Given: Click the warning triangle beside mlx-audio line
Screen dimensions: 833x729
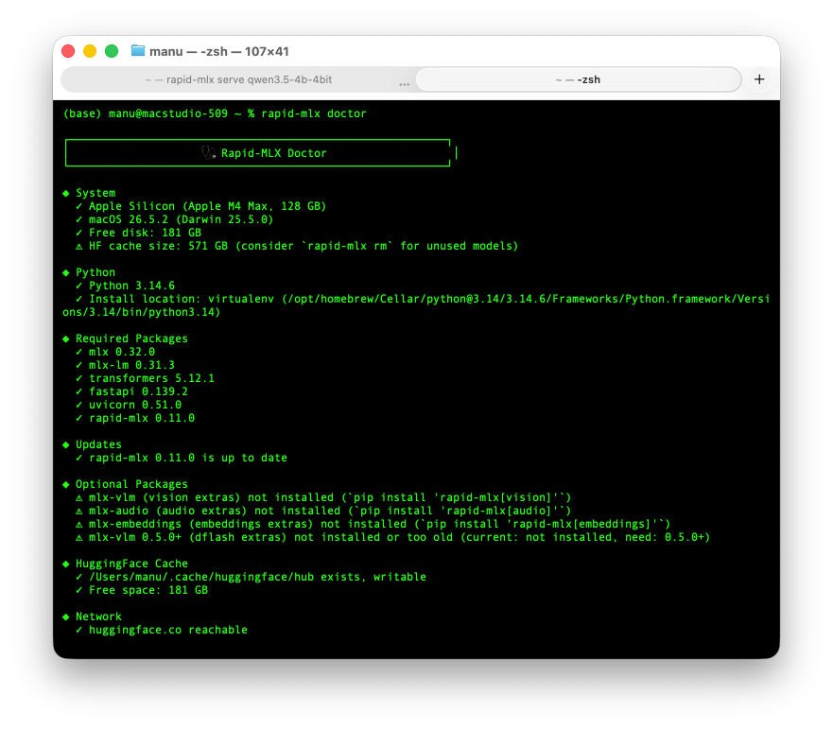Looking at the screenshot, I should coord(78,512).
